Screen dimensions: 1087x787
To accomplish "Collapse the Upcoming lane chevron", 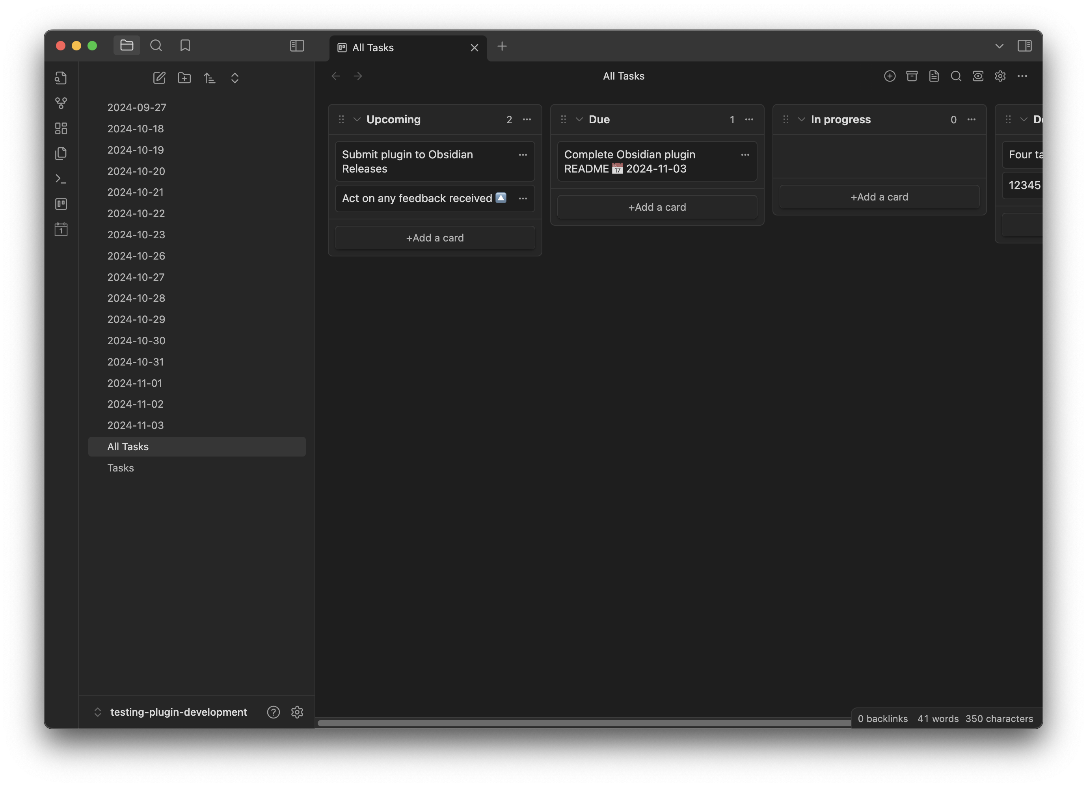I will click(x=357, y=120).
